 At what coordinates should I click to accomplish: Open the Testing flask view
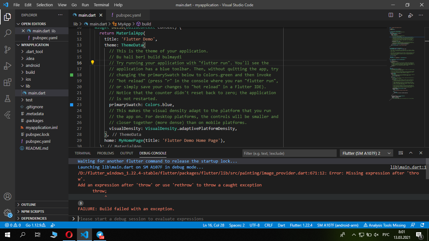pyautogui.click(x=8, y=99)
